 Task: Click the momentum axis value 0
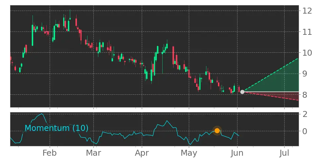305,131
